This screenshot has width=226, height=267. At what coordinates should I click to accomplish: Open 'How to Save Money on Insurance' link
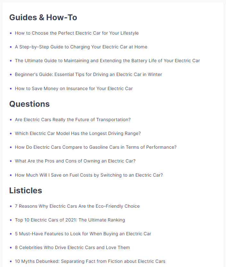tap(74, 88)
